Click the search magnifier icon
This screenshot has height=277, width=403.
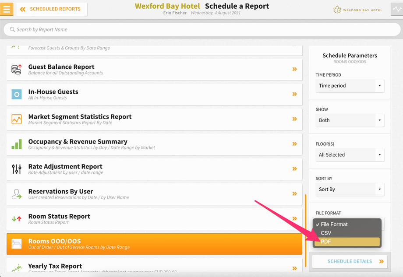pyautogui.click(x=12, y=29)
